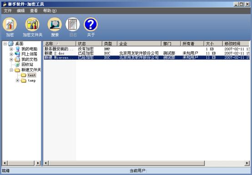Sort by the 企业 column header
This screenshot has height=175, width=252.
[139, 44]
